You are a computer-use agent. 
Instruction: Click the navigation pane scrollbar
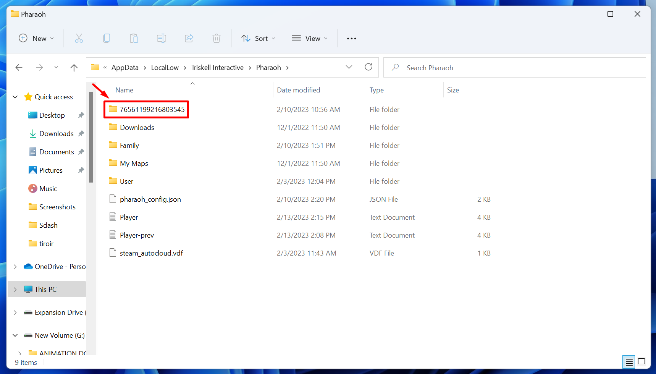pyautogui.click(x=91, y=138)
